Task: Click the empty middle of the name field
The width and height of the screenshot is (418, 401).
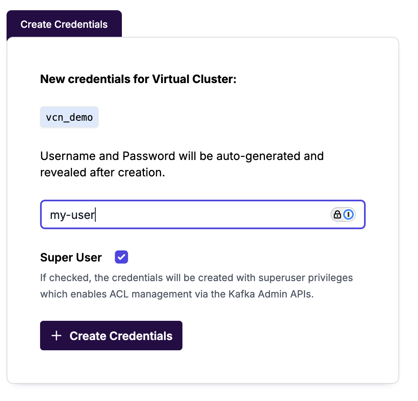Action: coord(205,215)
